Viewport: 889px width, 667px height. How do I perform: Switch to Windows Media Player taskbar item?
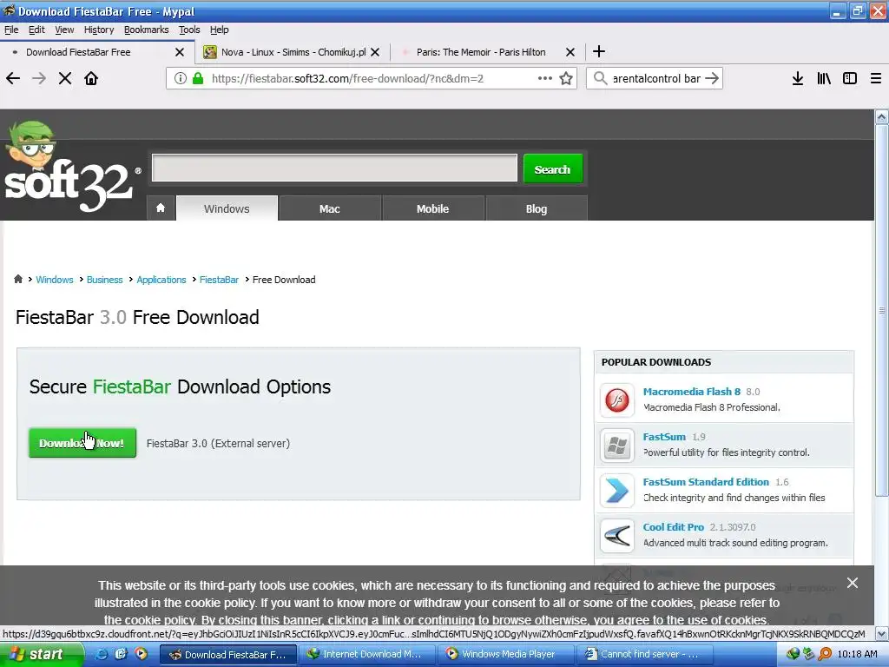(506, 654)
